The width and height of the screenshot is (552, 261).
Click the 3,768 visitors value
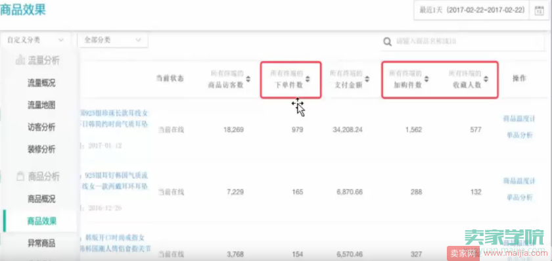point(235,254)
